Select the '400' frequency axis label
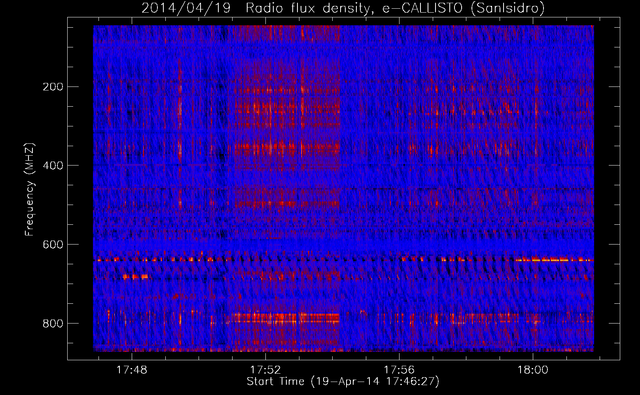The image size is (640, 395). click(x=53, y=166)
